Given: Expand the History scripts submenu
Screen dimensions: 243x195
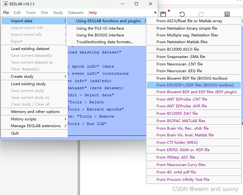Looking at the screenshot, I should 34,119.
